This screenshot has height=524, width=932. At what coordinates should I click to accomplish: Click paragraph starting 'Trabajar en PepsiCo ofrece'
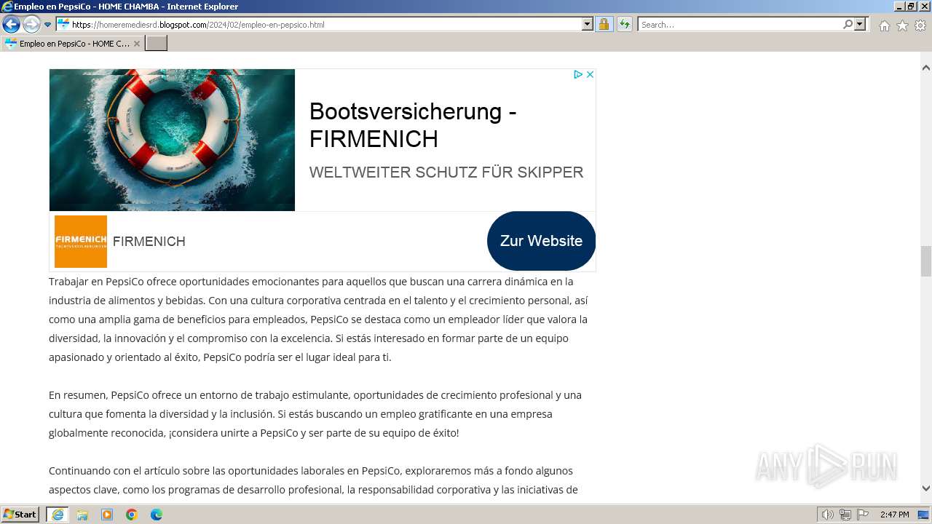click(x=318, y=319)
